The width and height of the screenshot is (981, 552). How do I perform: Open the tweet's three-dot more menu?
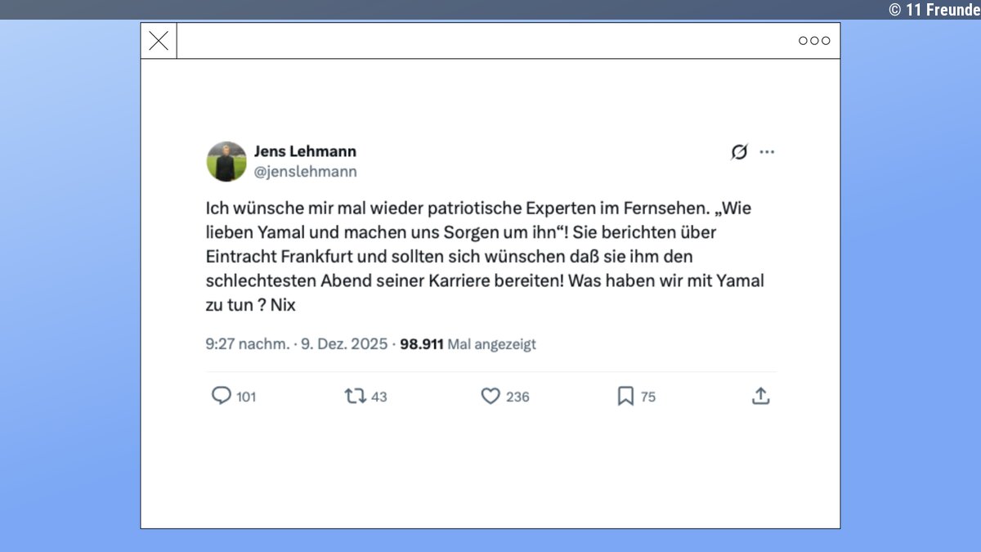point(767,152)
